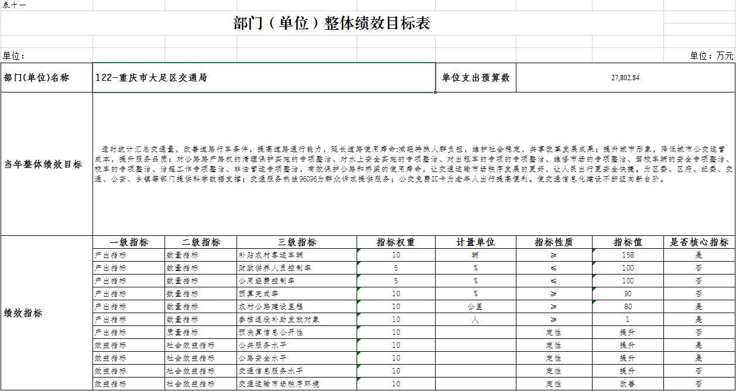Select weight 10 in 补贴农村客运车辆 row
The image size is (736, 391).
396,255
